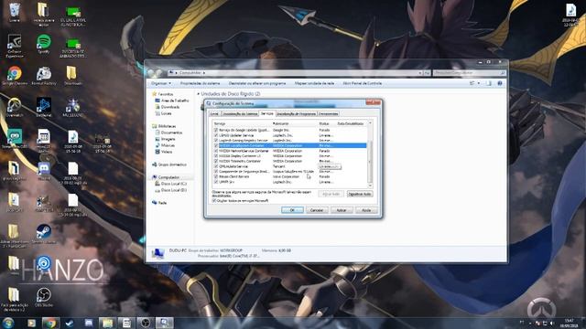Click the Explorer help question-mark icon
This screenshot has height=329, width=586.
tap(500, 83)
